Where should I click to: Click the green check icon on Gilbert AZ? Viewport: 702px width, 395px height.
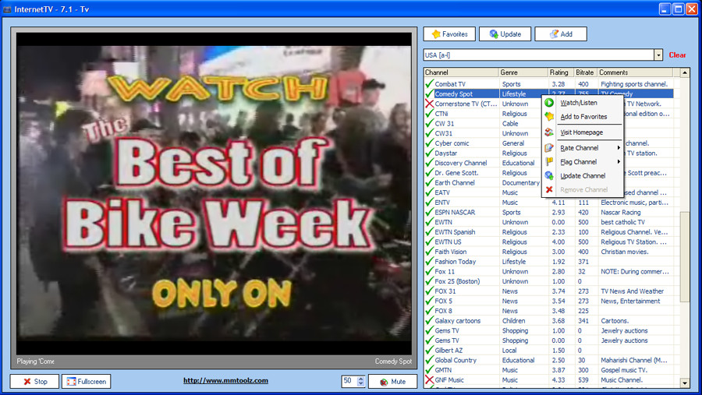[x=429, y=351]
